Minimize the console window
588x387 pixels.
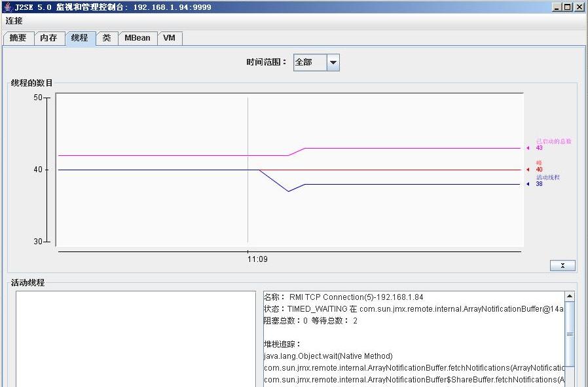[556, 7]
